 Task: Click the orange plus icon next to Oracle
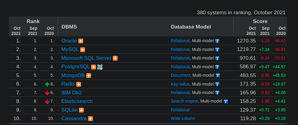(81, 41)
